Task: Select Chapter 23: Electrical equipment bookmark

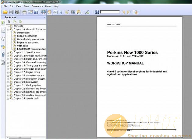Action: coord(30,92)
